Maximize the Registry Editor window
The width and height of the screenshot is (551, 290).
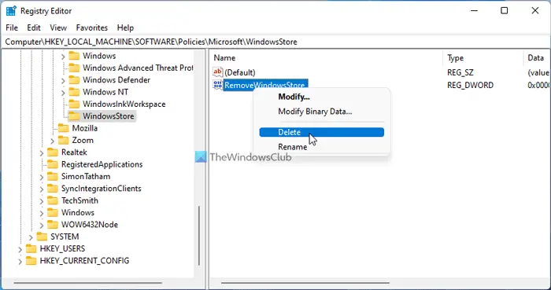505,10
